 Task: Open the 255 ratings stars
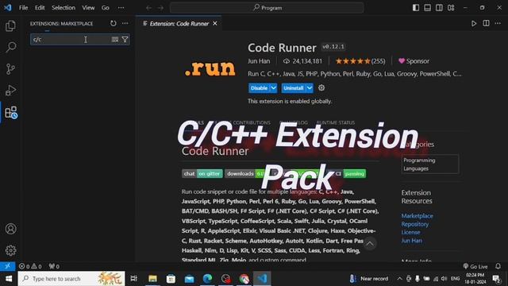(360, 61)
